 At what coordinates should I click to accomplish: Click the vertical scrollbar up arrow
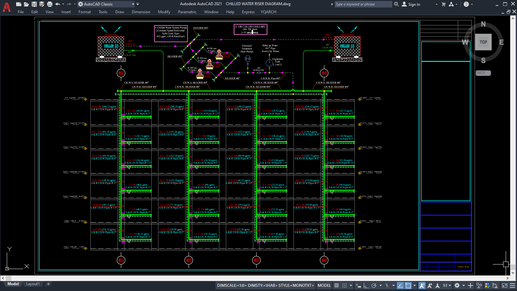click(x=513, y=19)
